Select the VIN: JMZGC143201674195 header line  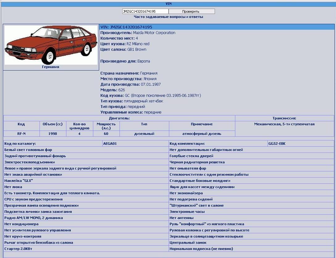[217, 27]
